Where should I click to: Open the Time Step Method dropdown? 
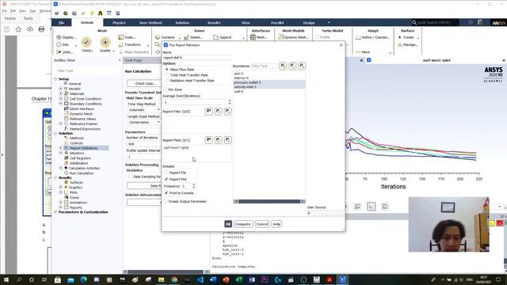point(144,110)
